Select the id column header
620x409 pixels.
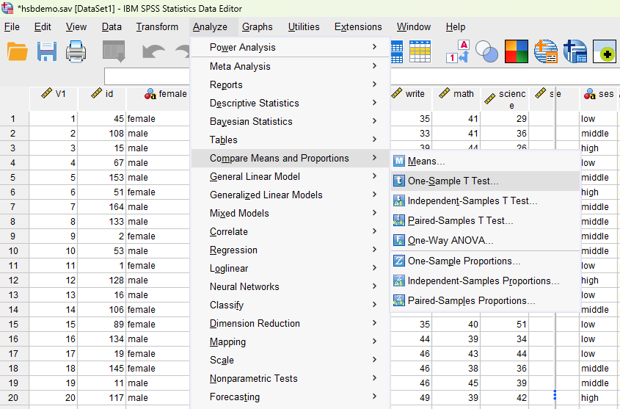pyautogui.click(x=101, y=98)
